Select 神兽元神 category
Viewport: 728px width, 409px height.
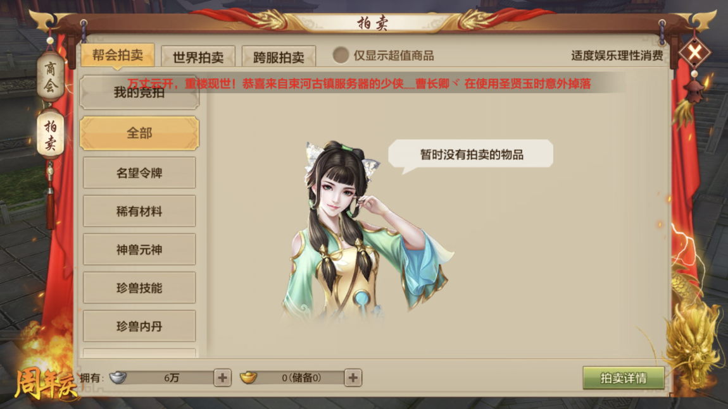point(139,250)
